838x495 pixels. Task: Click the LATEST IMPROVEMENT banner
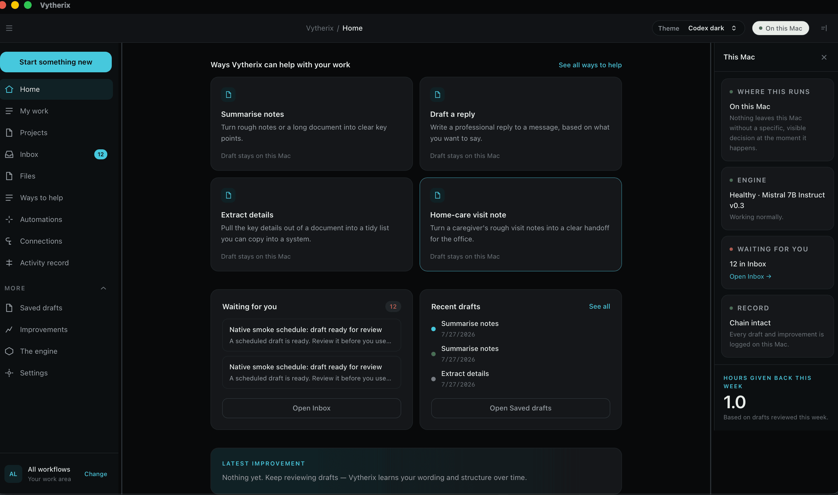pyautogui.click(x=416, y=471)
